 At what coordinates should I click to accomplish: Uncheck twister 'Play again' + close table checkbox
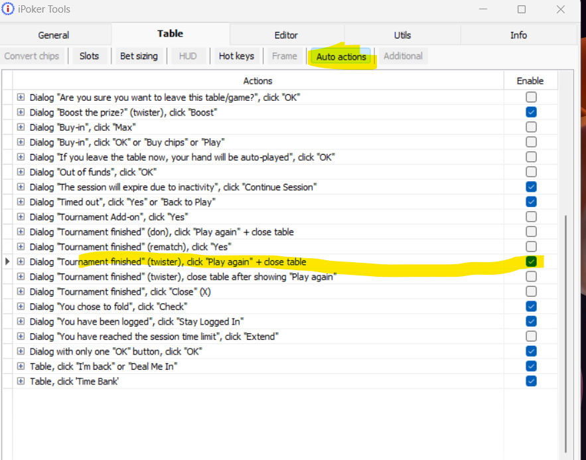531,262
